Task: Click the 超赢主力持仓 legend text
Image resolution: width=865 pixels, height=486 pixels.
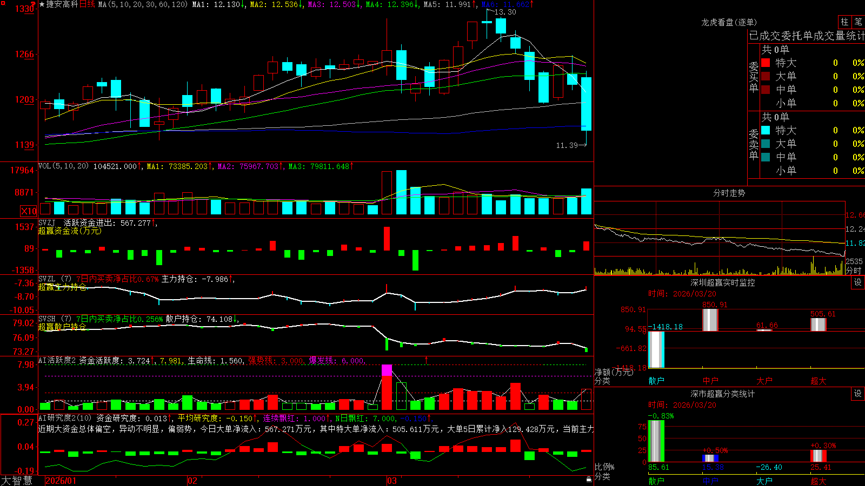Action: [62, 287]
